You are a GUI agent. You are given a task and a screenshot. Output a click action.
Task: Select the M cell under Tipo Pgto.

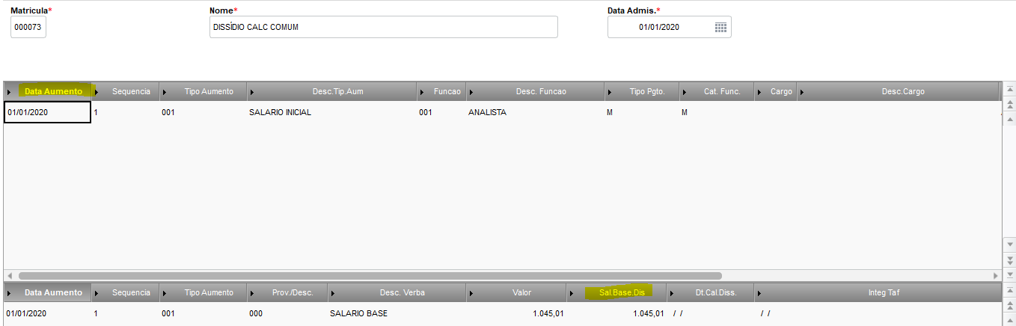pyautogui.click(x=641, y=112)
